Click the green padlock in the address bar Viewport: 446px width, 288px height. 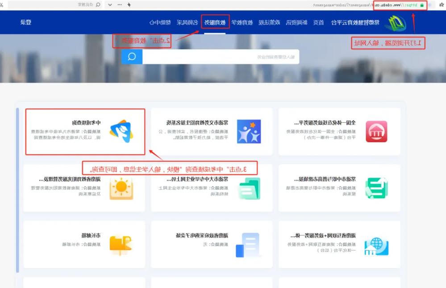[x=422, y=5]
